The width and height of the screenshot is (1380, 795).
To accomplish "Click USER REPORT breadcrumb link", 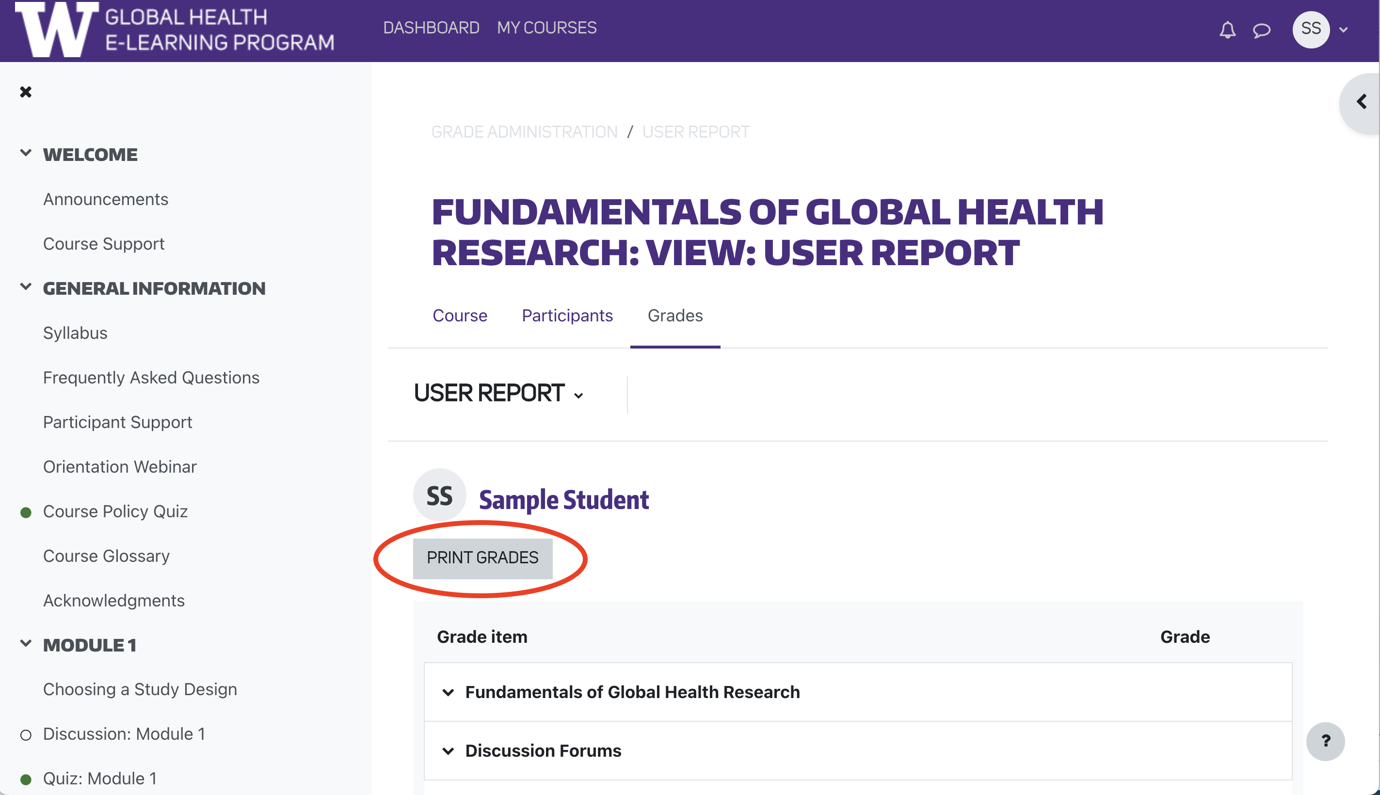I will point(696,131).
